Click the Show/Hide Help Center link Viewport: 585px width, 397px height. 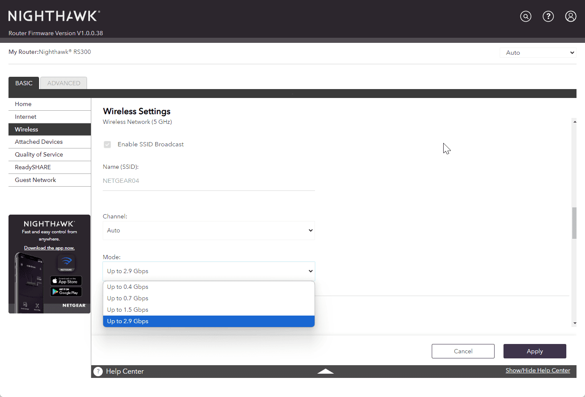coord(537,370)
